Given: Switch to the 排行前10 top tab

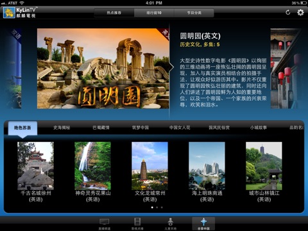Looking at the screenshot, I should pos(154,13).
